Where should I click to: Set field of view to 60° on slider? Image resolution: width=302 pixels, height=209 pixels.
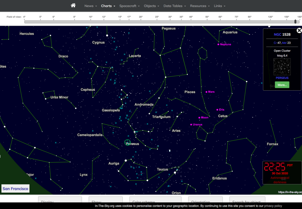(x=220, y=22)
